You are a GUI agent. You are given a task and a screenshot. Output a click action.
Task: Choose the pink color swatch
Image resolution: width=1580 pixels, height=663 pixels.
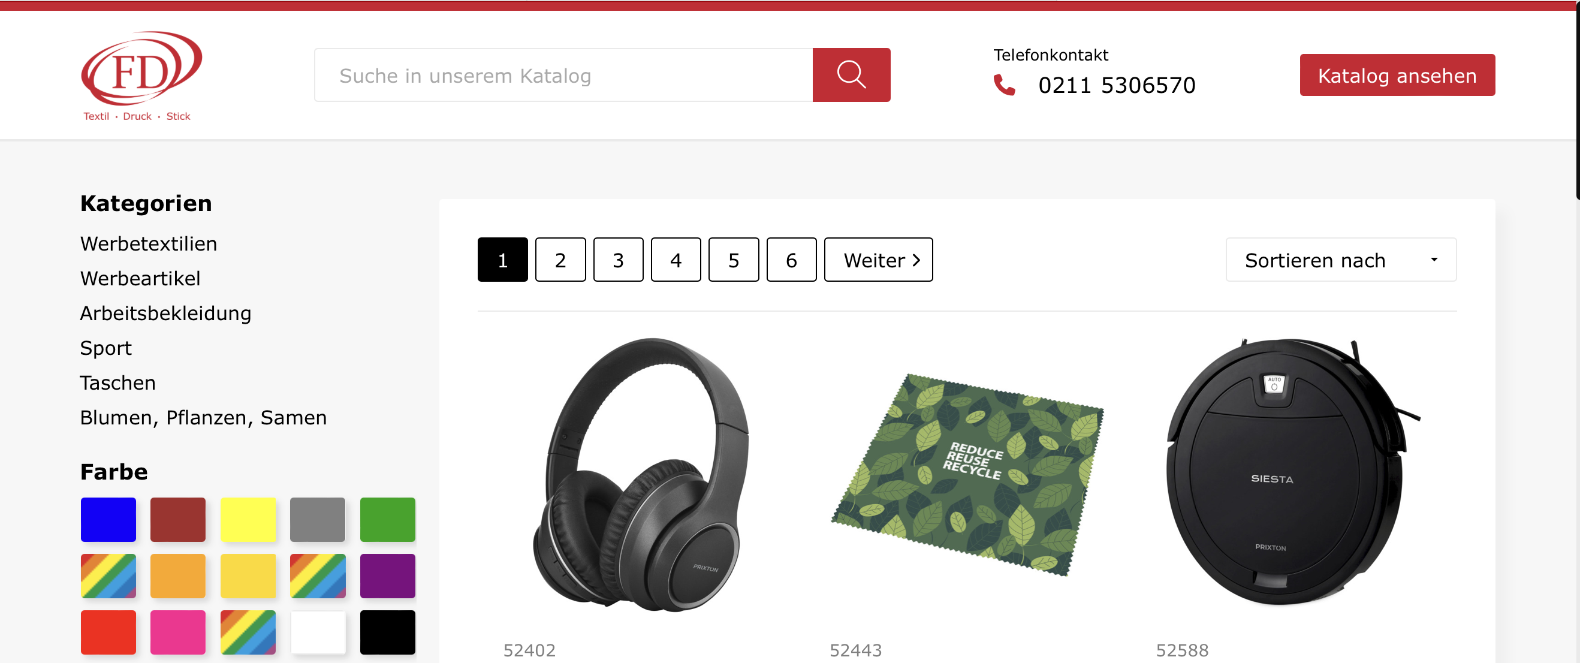coord(178,632)
